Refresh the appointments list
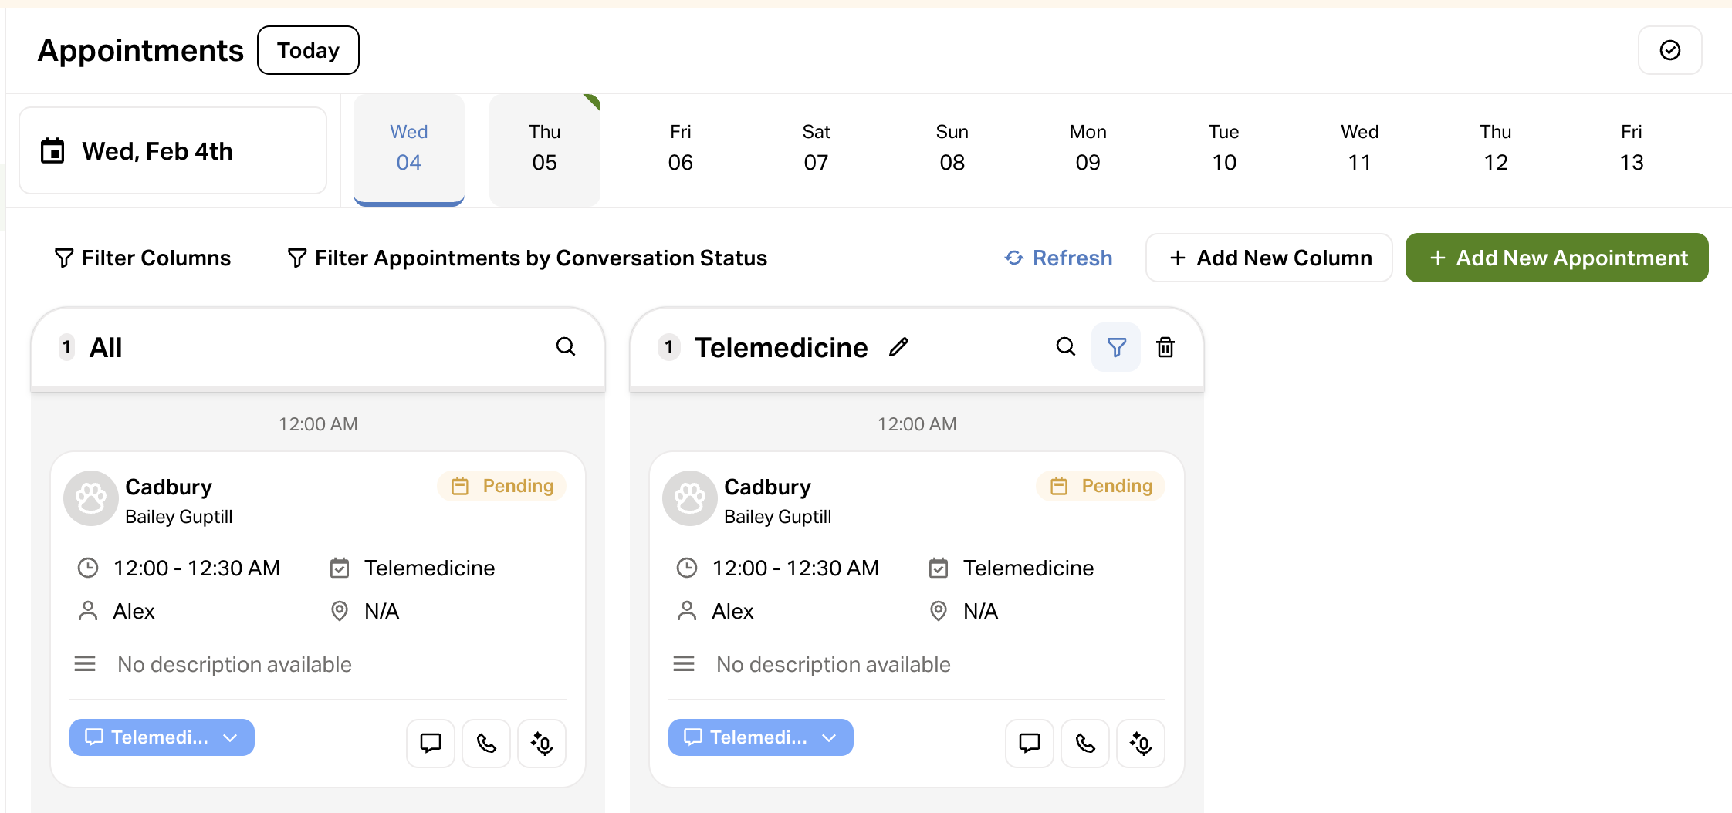The image size is (1732, 813). (x=1058, y=258)
